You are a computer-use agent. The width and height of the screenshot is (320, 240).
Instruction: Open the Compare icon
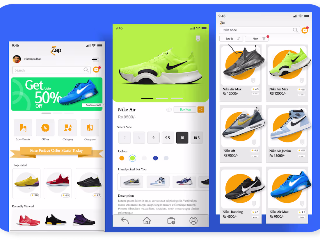pyautogui.click(x=90, y=128)
